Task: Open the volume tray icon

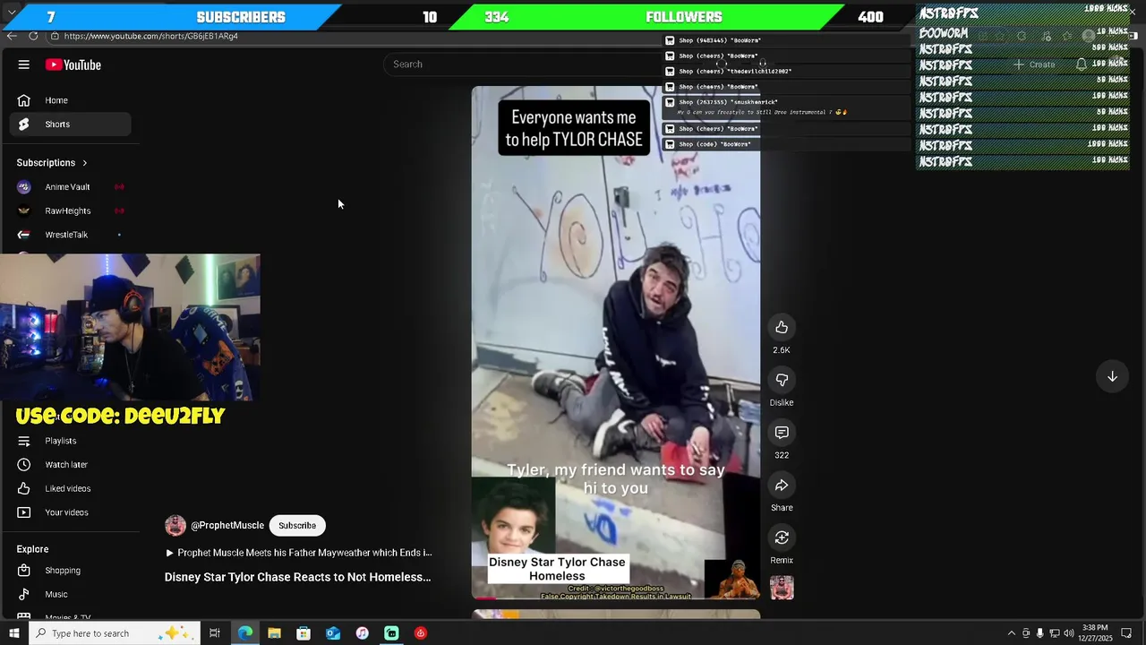Action: (1069, 633)
